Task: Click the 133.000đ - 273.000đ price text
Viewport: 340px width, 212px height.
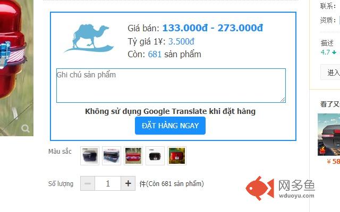Action: (212, 28)
